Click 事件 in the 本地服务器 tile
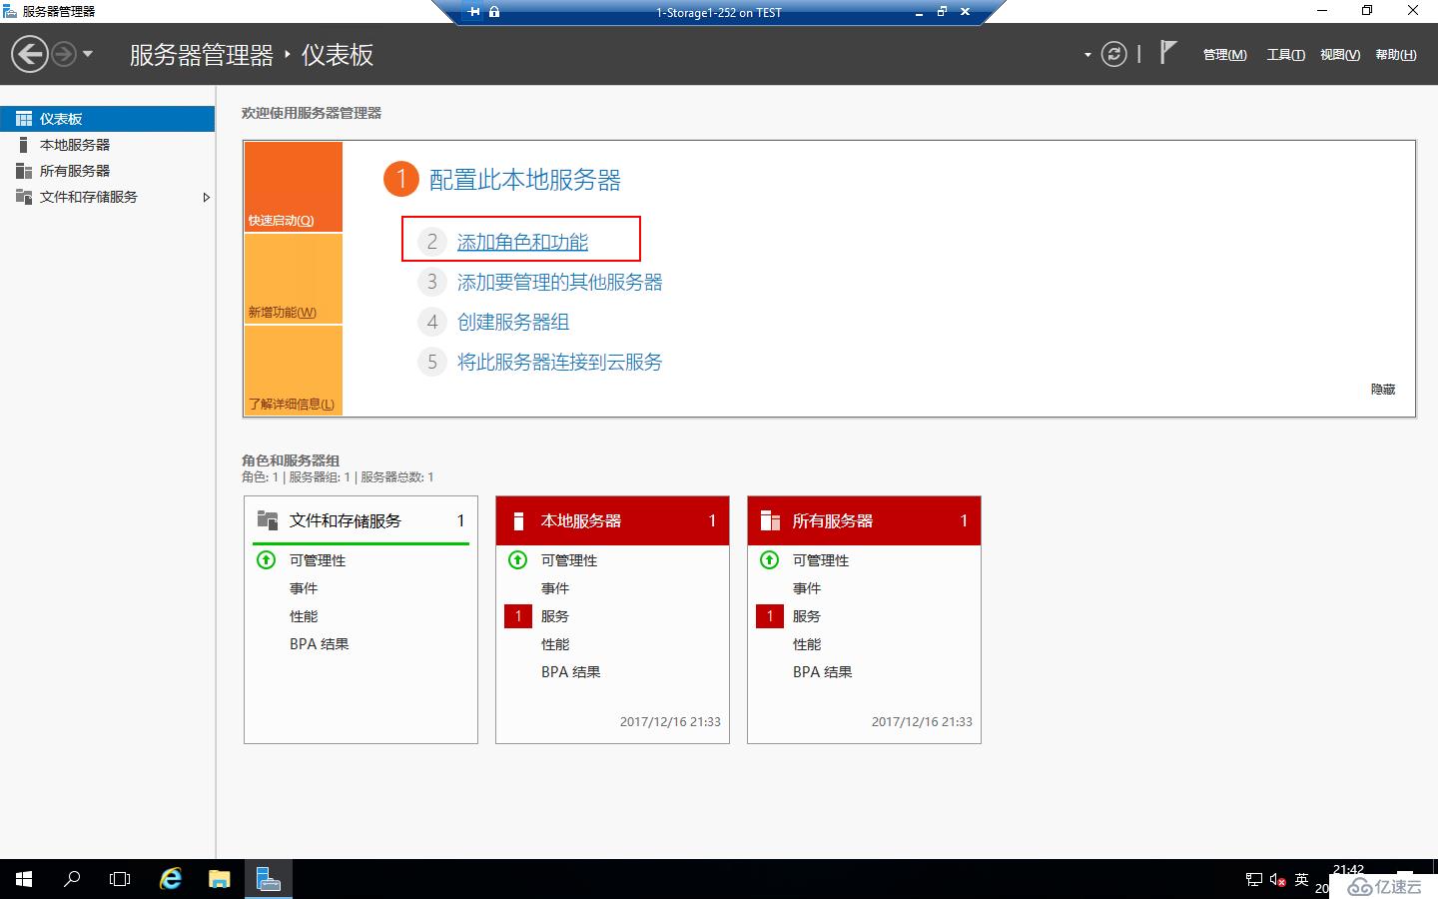 click(555, 588)
